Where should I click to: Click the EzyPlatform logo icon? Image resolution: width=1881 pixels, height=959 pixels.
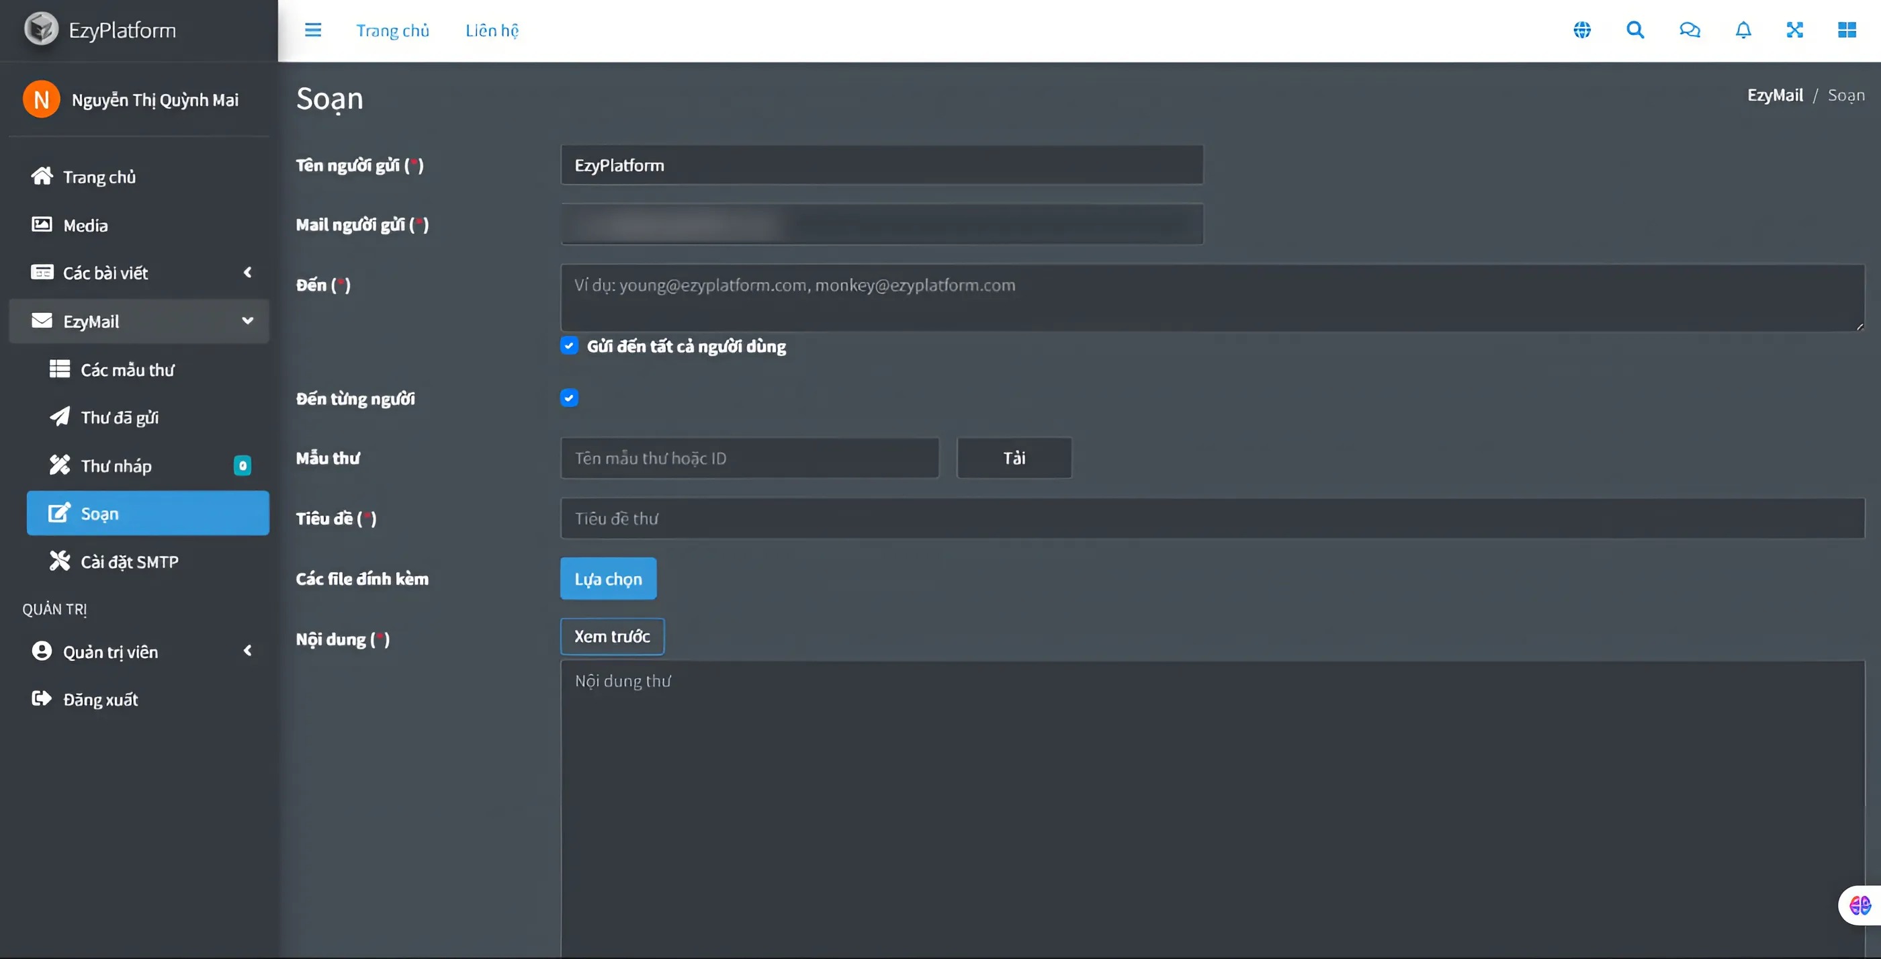(x=41, y=30)
